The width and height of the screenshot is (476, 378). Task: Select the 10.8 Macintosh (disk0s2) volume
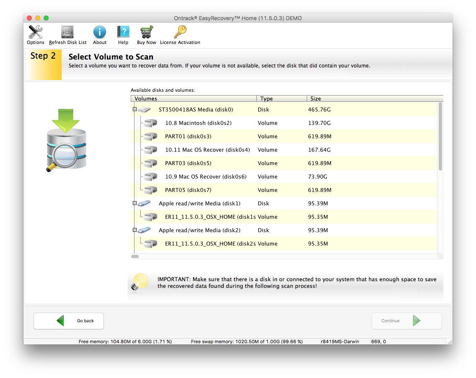[284, 123]
